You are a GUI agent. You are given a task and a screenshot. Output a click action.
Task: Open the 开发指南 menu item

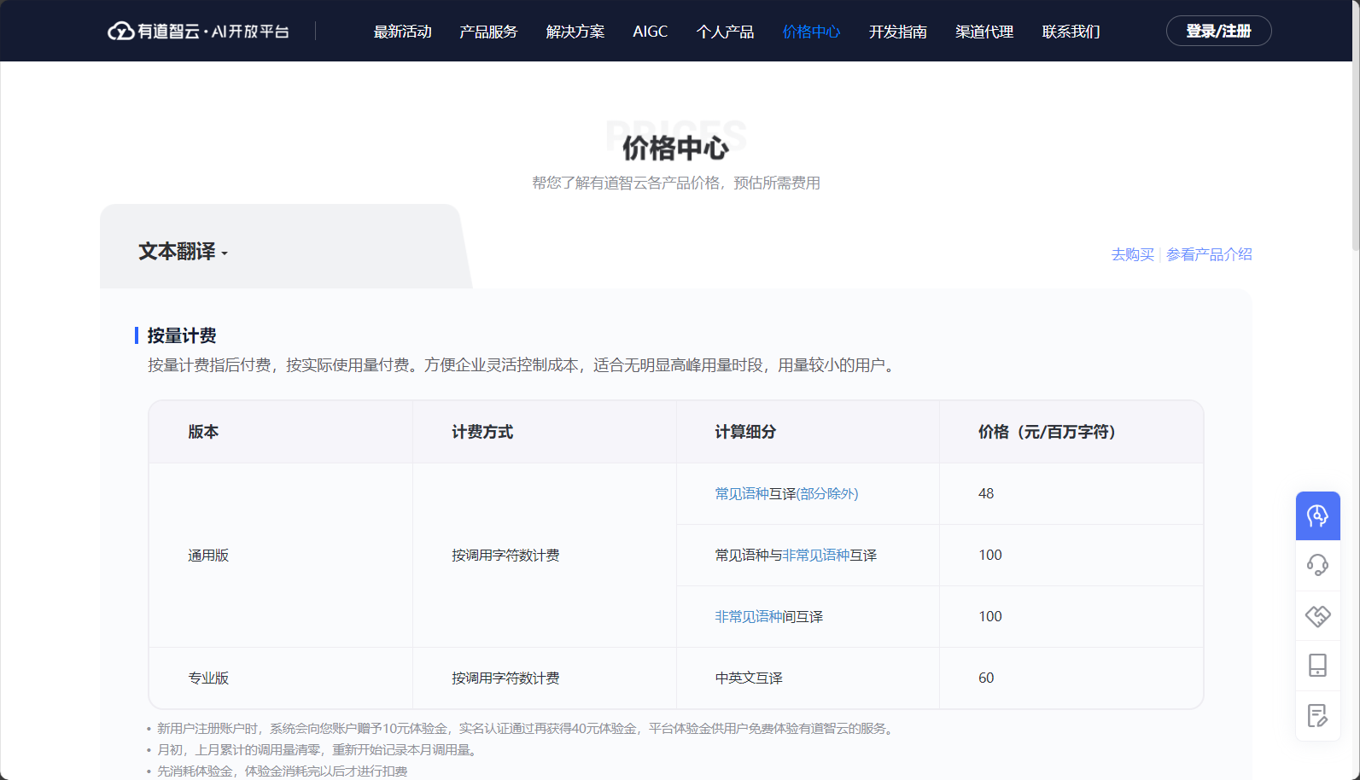(898, 32)
